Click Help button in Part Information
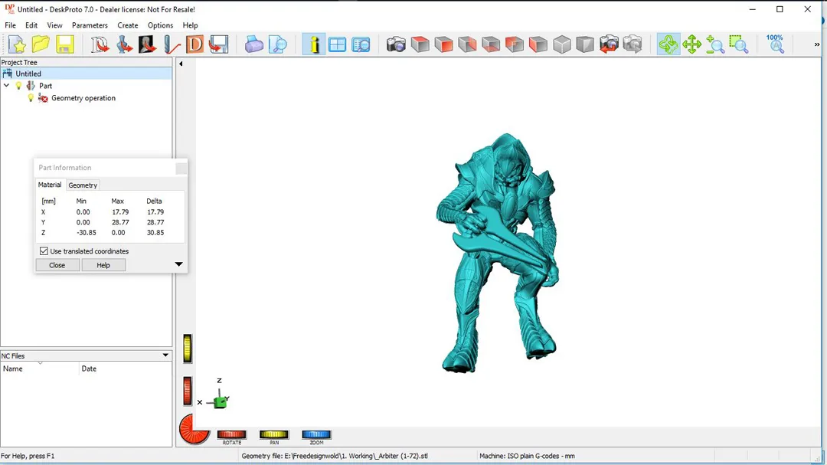The width and height of the screenshot is (827, 465). tap(103, 265)
